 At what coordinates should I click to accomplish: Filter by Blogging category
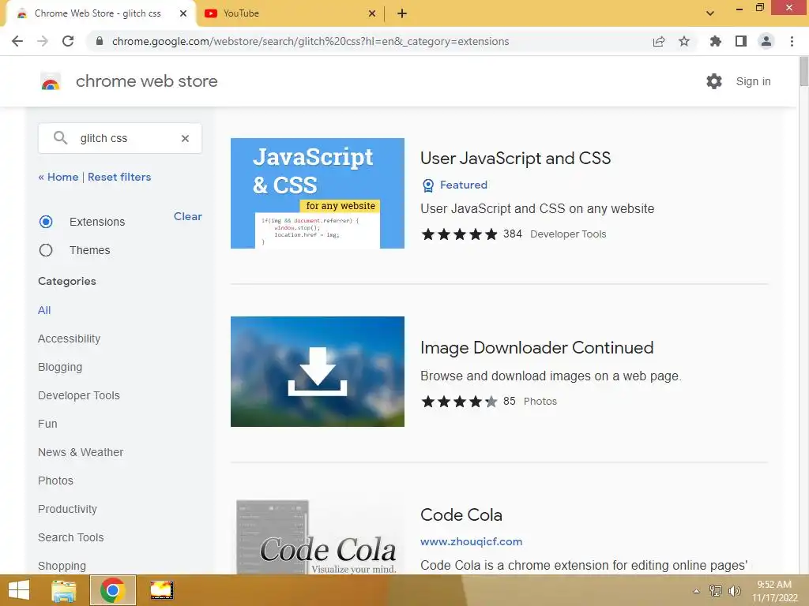coord(60,367)
